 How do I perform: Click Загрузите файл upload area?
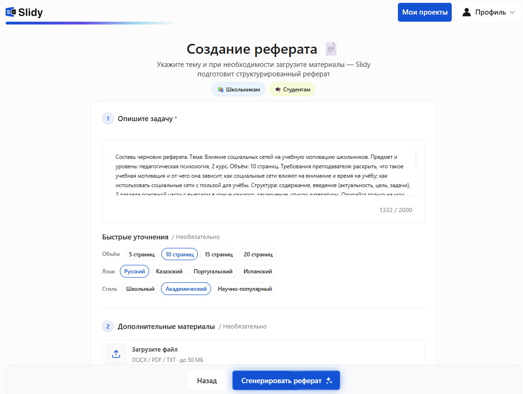coord(263,353)
